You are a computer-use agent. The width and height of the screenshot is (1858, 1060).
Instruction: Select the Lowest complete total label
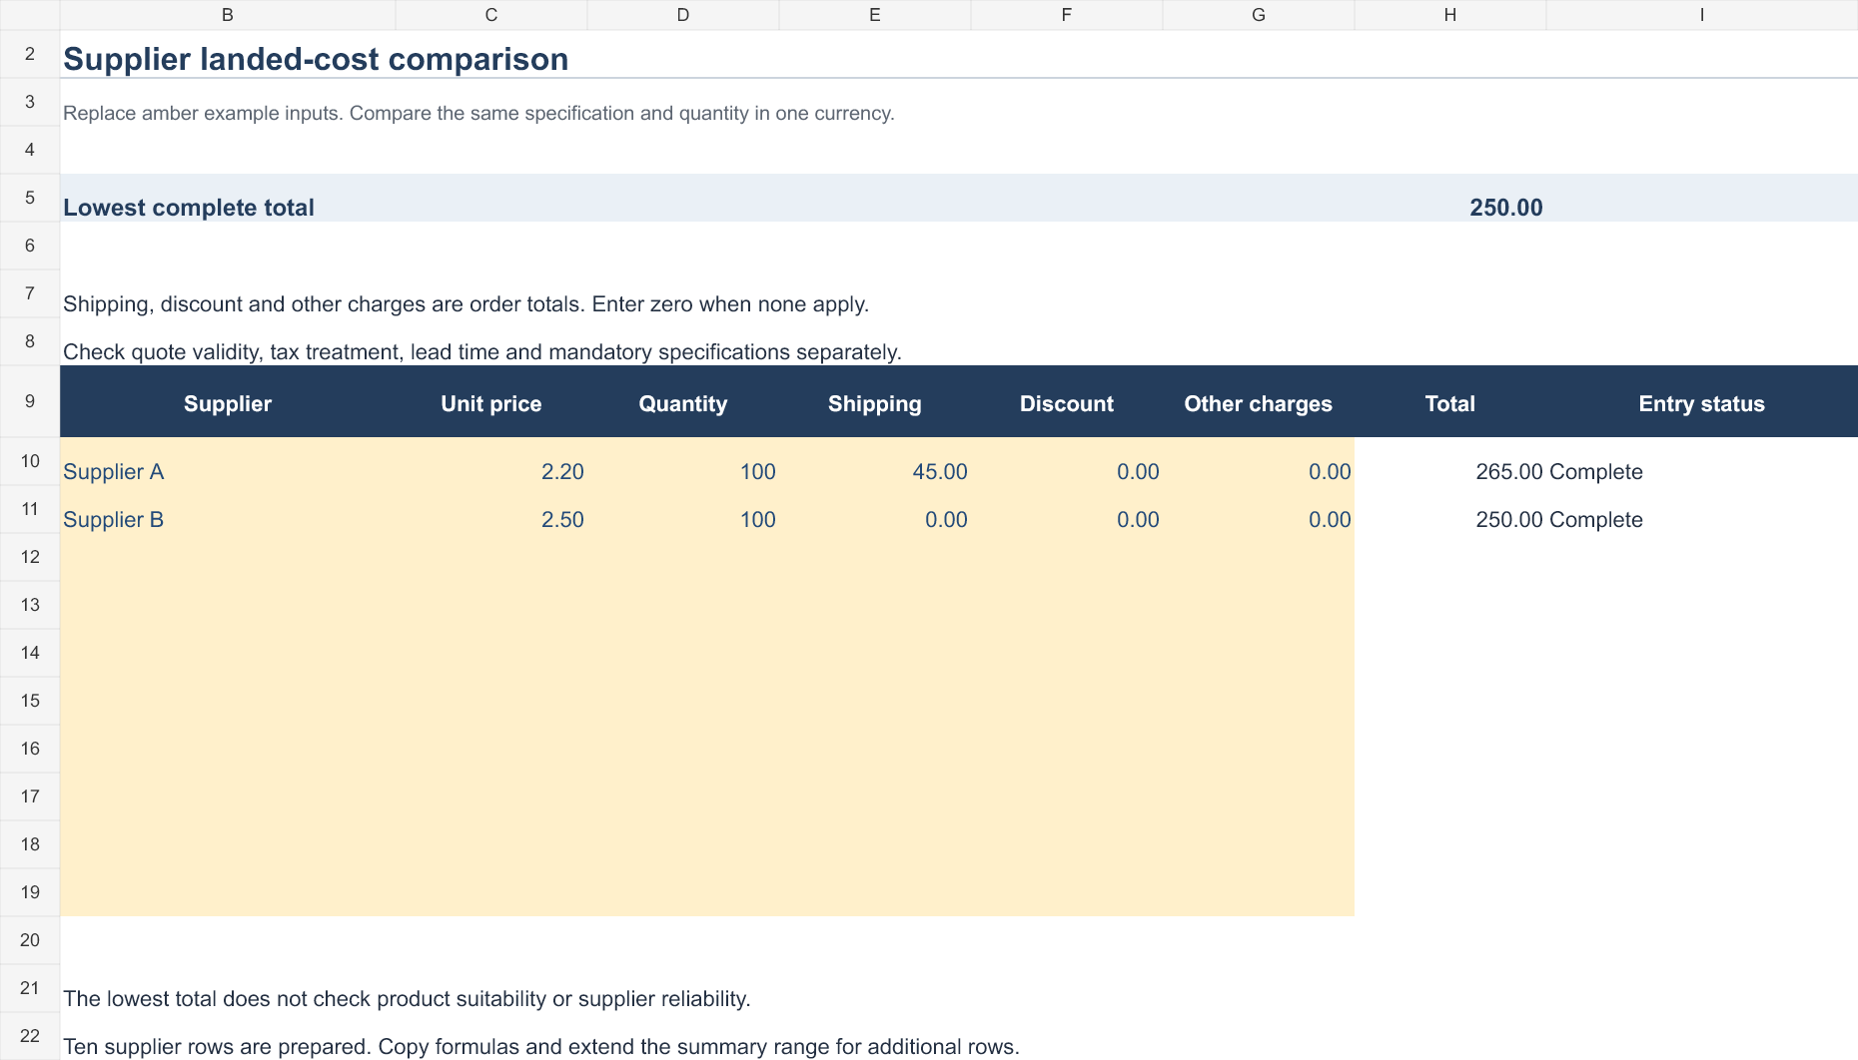189,208
